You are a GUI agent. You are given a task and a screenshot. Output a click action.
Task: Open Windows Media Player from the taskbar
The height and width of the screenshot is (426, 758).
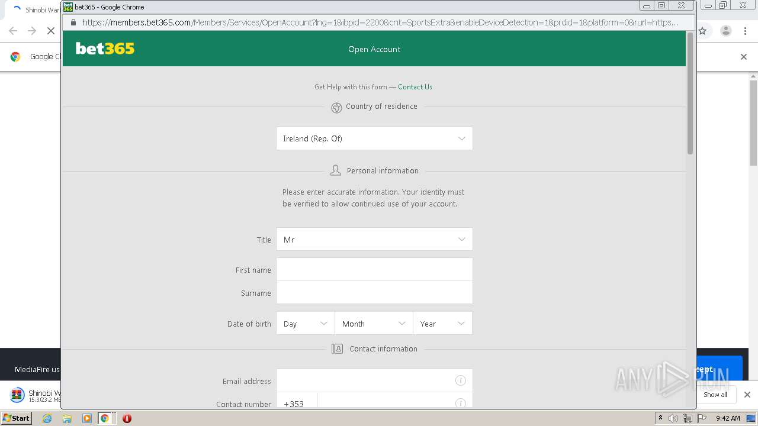click(86, 418)
